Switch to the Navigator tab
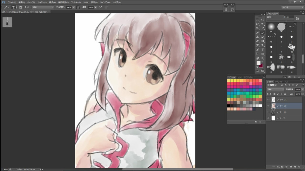Viewport: 305px width, 171px height. (x=248, y=77)
